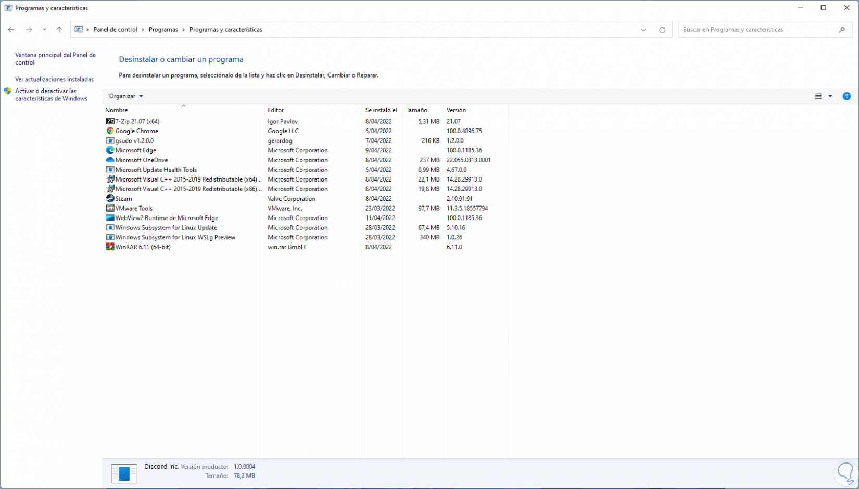The image size is (859, 489).
Task: Click the VMware Tools icon
Action: 110,208
